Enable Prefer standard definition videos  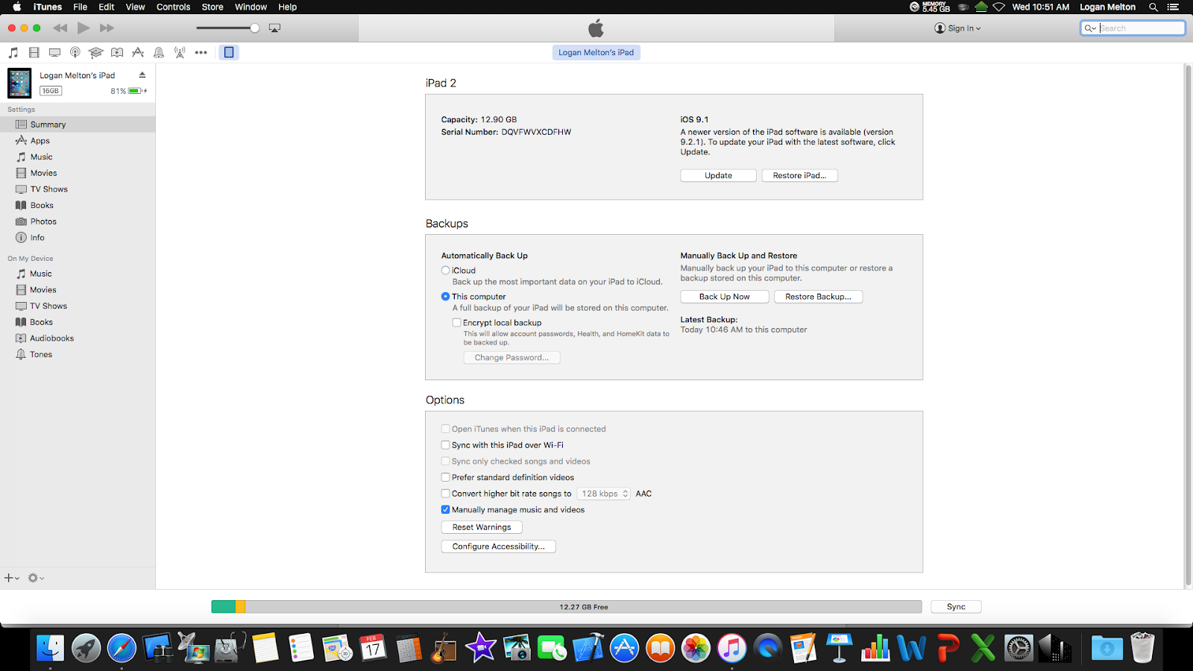(446, 477)
